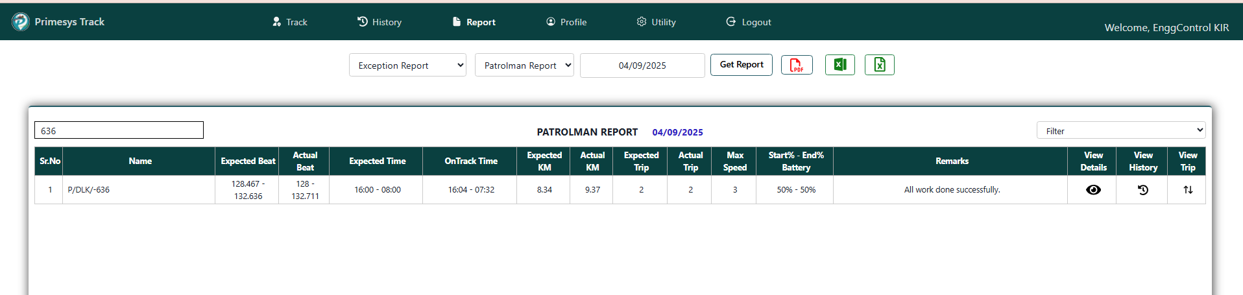Viewport: 1243px width, 295px height.
Task: Export report with green Excel icon
Action: pyautogui.click(x=839, y=65)
